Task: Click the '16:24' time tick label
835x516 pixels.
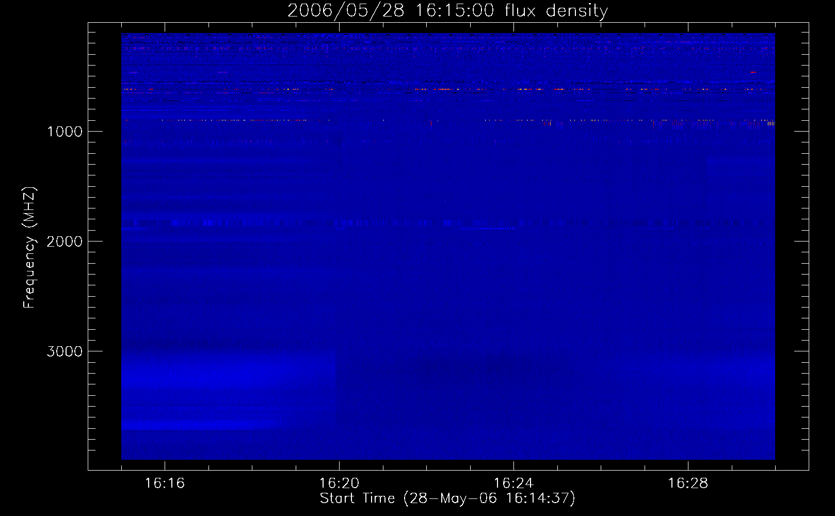Action: (x=513, y=483)
